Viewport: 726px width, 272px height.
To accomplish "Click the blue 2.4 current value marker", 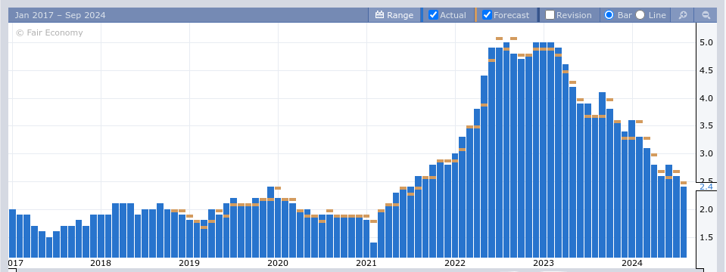I will point(706,187).
